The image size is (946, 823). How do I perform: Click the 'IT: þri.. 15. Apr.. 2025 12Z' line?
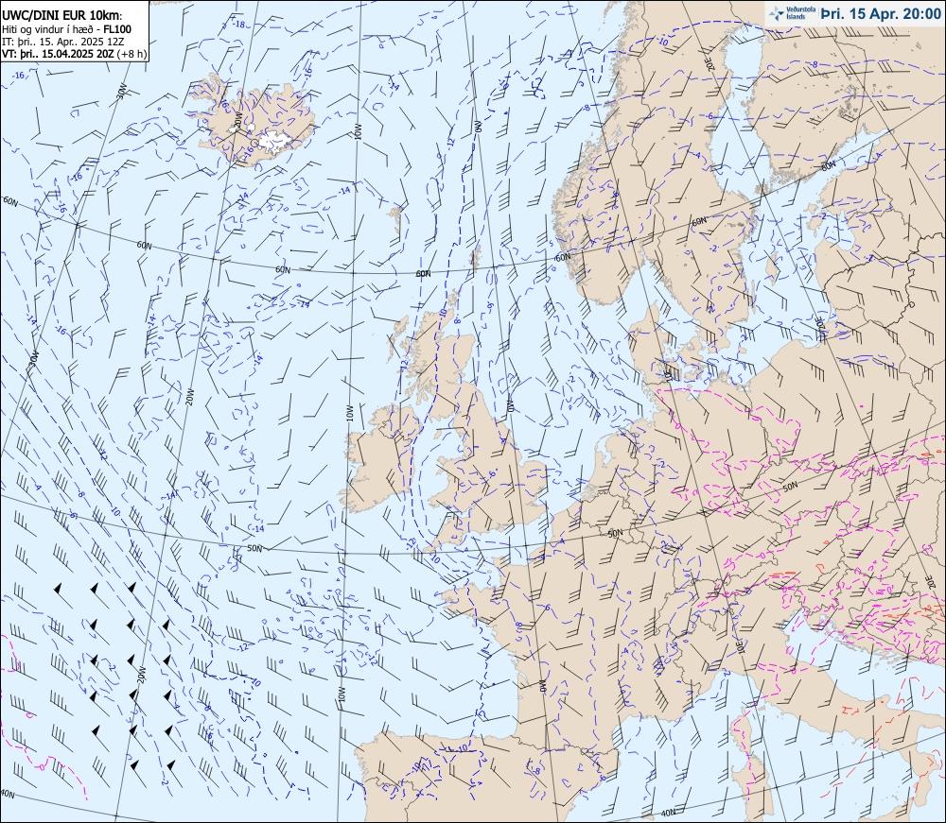(62, 41)
